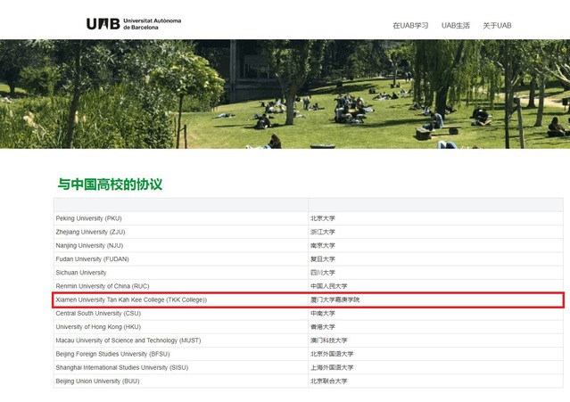
Task: Click the 厦门大学嘉庚学院 Chinese name cell
Action: (335, 299)
